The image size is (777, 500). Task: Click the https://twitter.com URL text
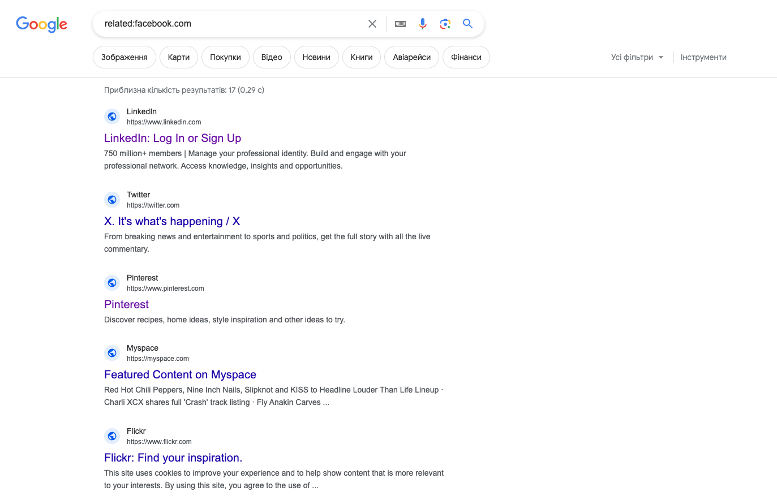(x=153, y=205)
